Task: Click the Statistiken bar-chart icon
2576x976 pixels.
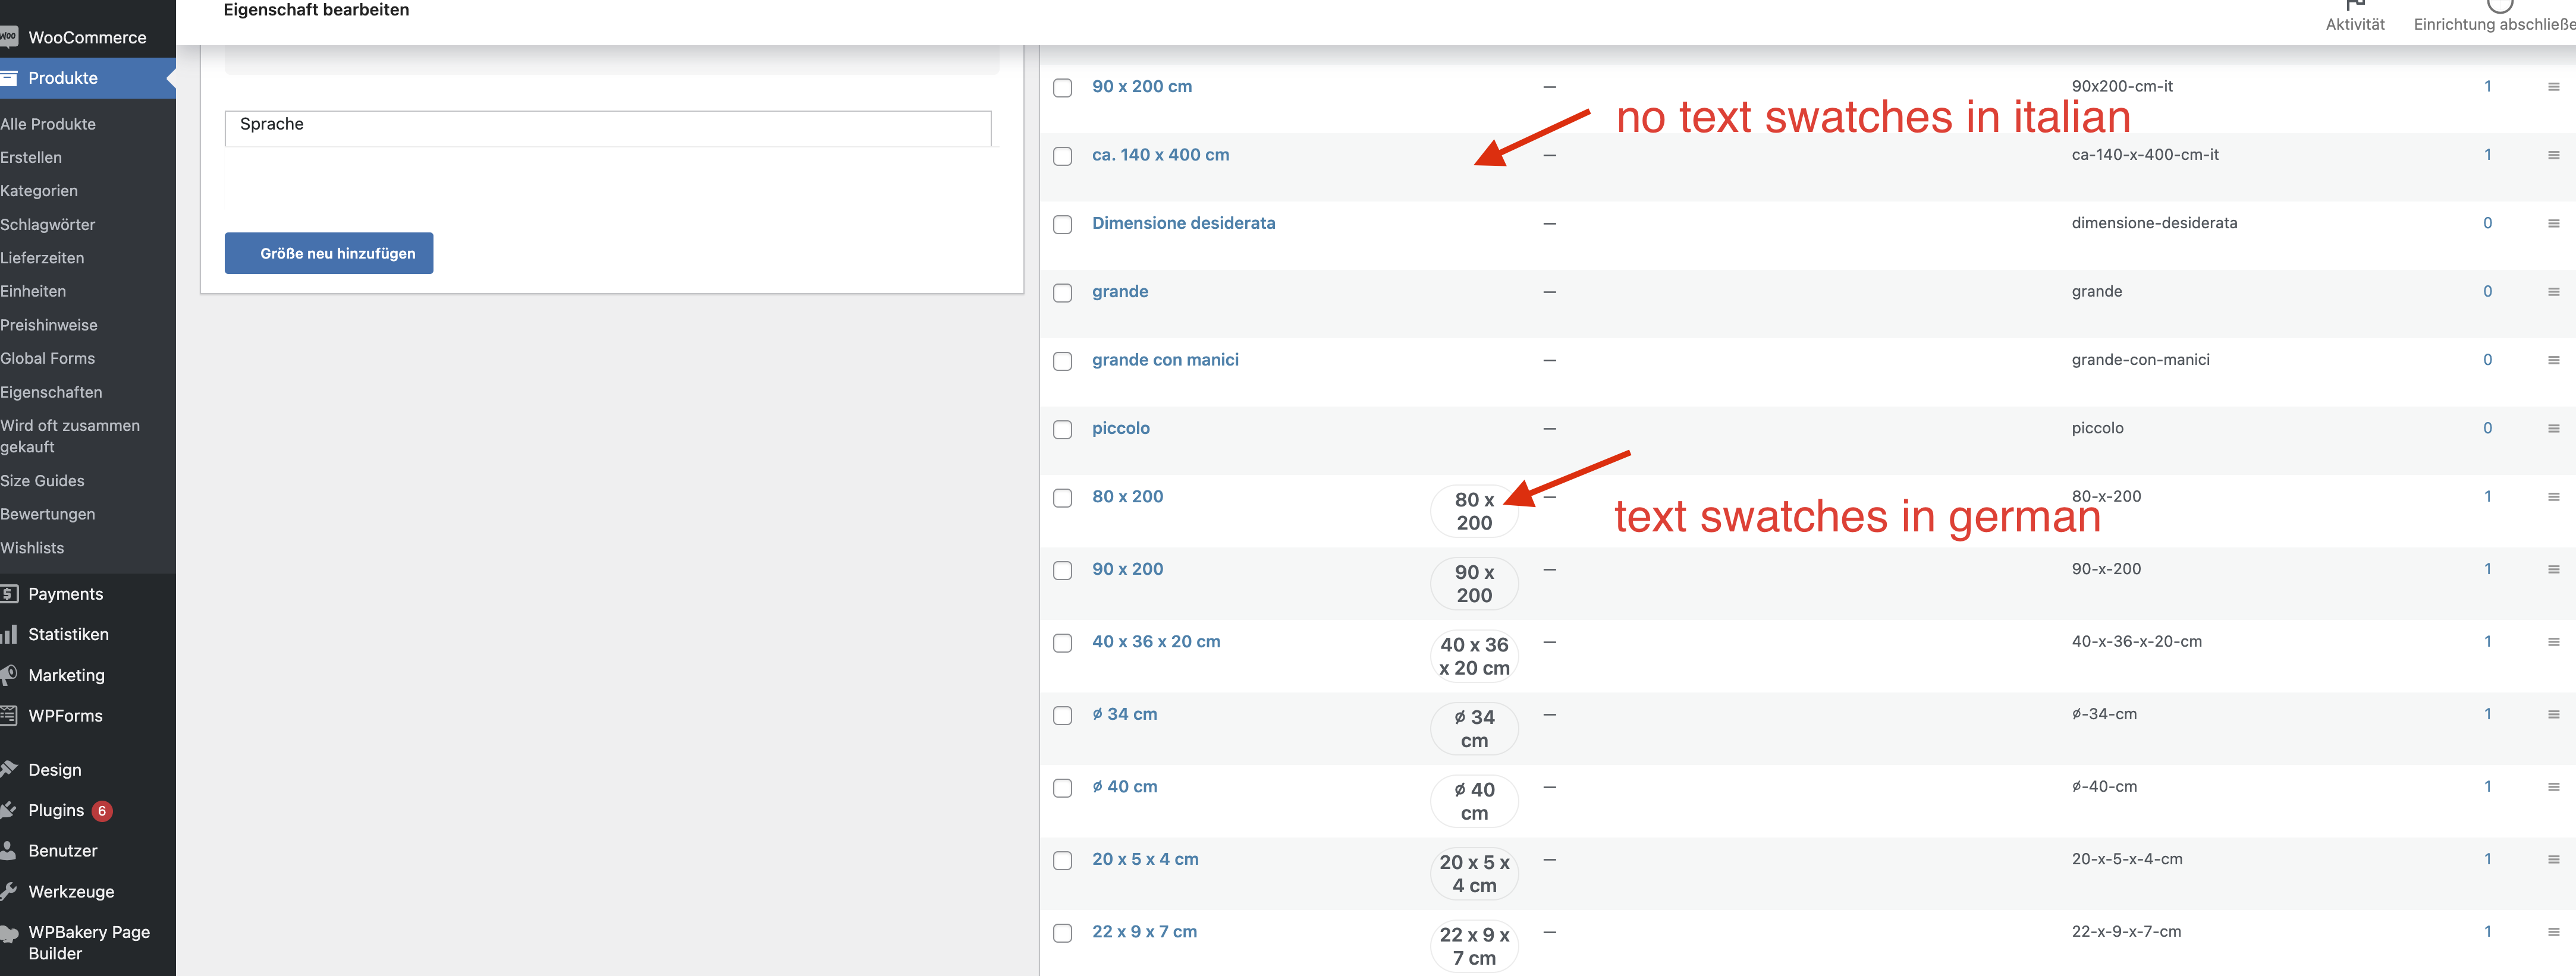Action: click(x=9, y=635)
